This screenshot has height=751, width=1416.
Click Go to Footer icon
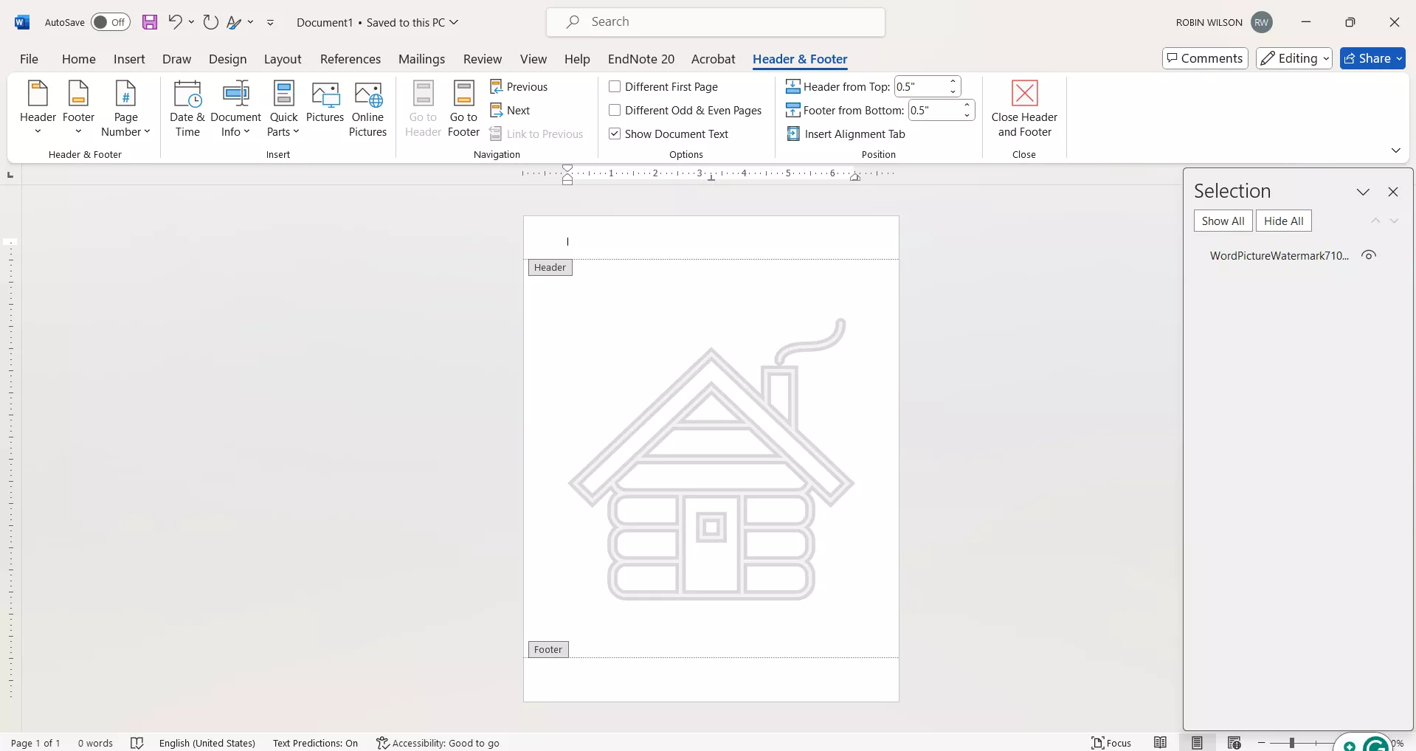coord(463,108)
